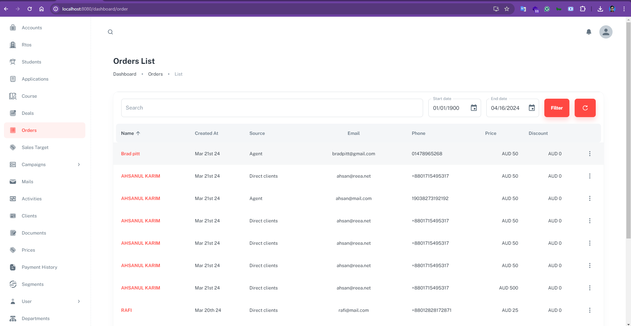Open the End date calendar picker

[531, 108]
